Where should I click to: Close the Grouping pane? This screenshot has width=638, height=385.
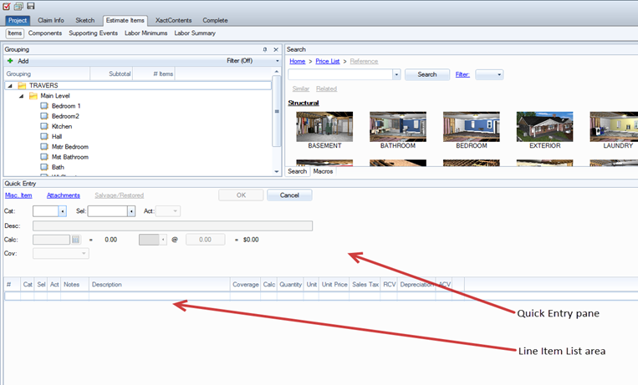[276, 49]
